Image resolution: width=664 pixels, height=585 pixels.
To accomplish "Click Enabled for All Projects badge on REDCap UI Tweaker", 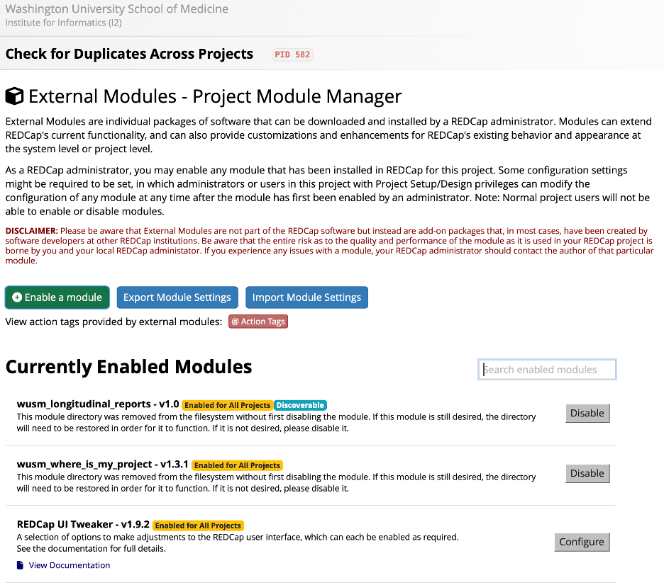I will point(198,526).
